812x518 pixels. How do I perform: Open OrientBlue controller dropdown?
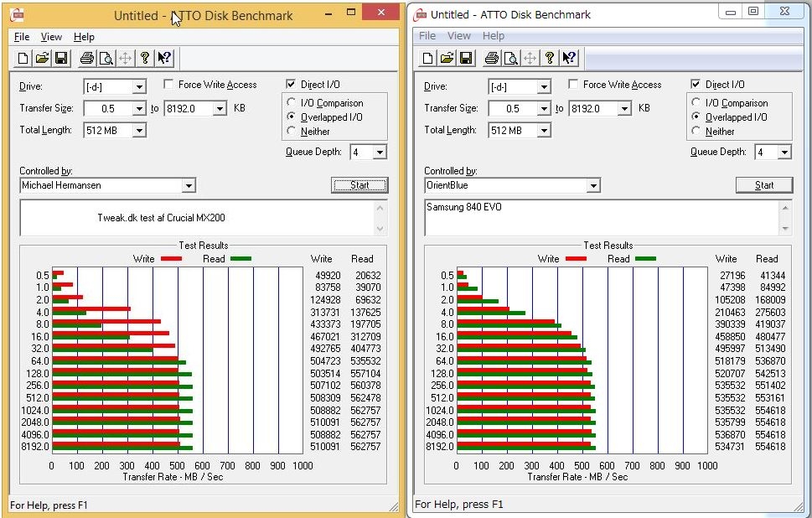tap(593, 185)
